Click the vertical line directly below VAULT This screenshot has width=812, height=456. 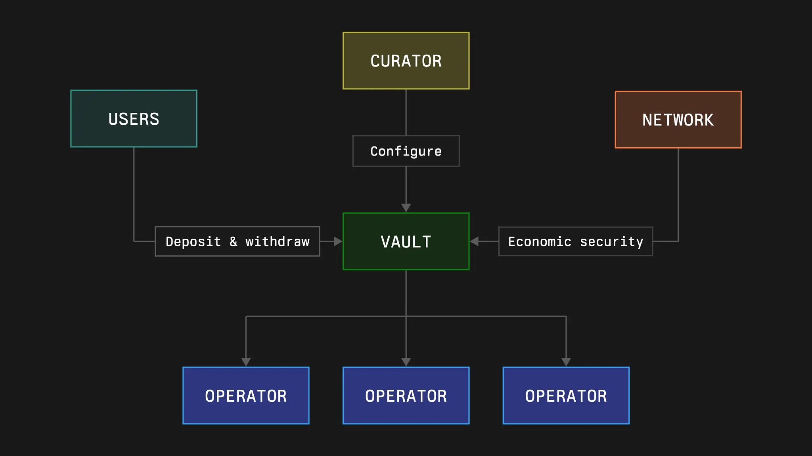406,293
